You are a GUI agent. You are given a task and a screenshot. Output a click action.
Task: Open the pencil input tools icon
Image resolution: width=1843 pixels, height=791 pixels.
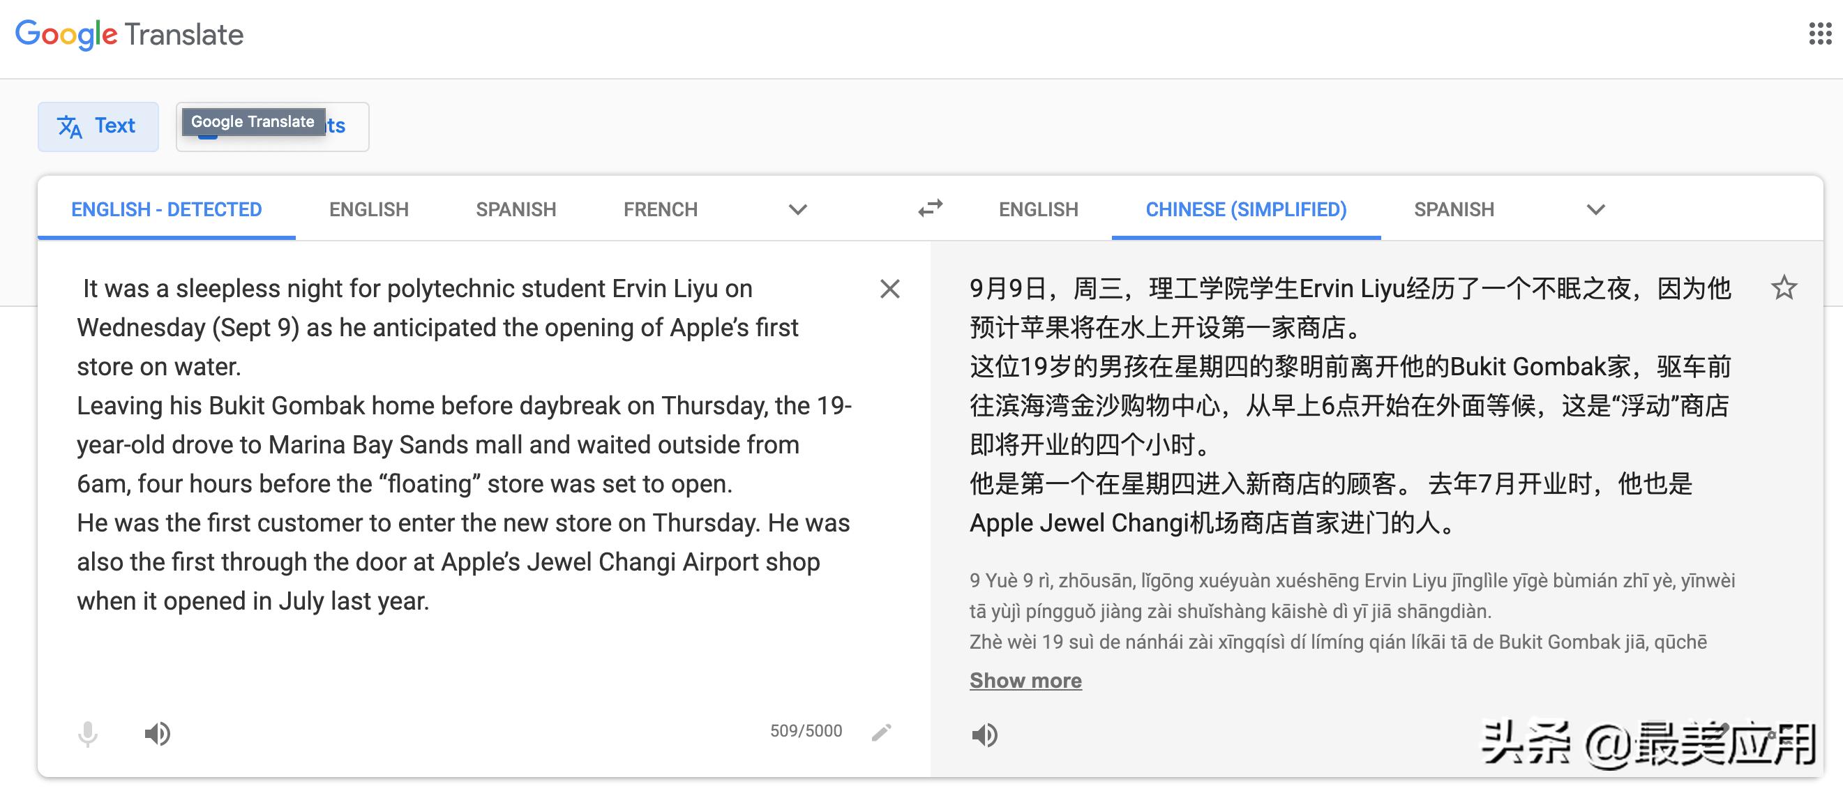[882, 732]
